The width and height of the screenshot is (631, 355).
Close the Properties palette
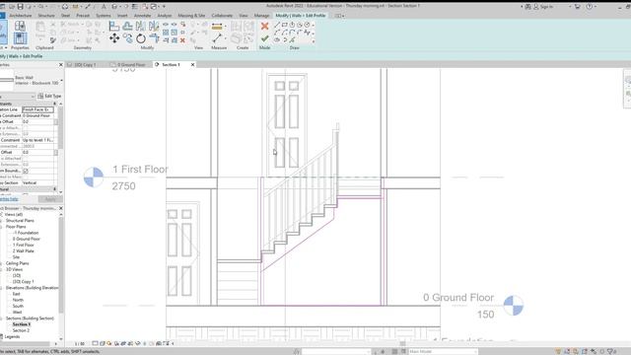61,64
